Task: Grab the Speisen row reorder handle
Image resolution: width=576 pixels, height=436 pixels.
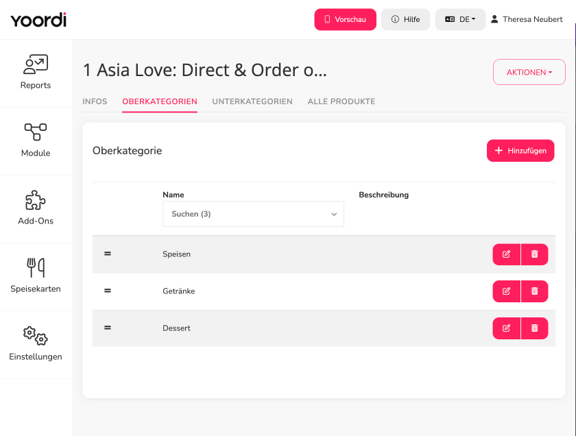Action: [107, 254]
